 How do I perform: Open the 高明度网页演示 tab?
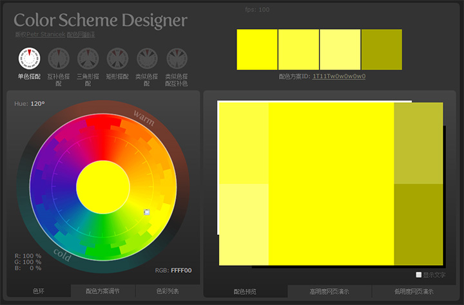(329, 291)
